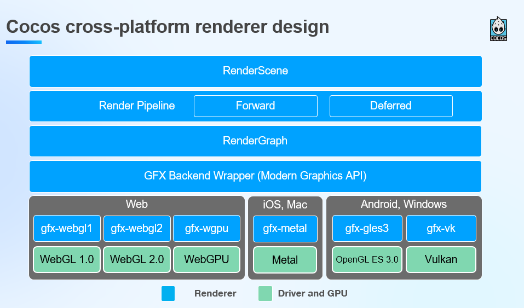Click the Cocos logo icon
The image size is (524, 308).
click(498, 29)
